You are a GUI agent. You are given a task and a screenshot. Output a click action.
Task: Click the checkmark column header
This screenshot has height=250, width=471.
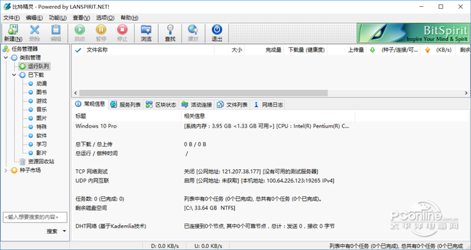[78, 50]
